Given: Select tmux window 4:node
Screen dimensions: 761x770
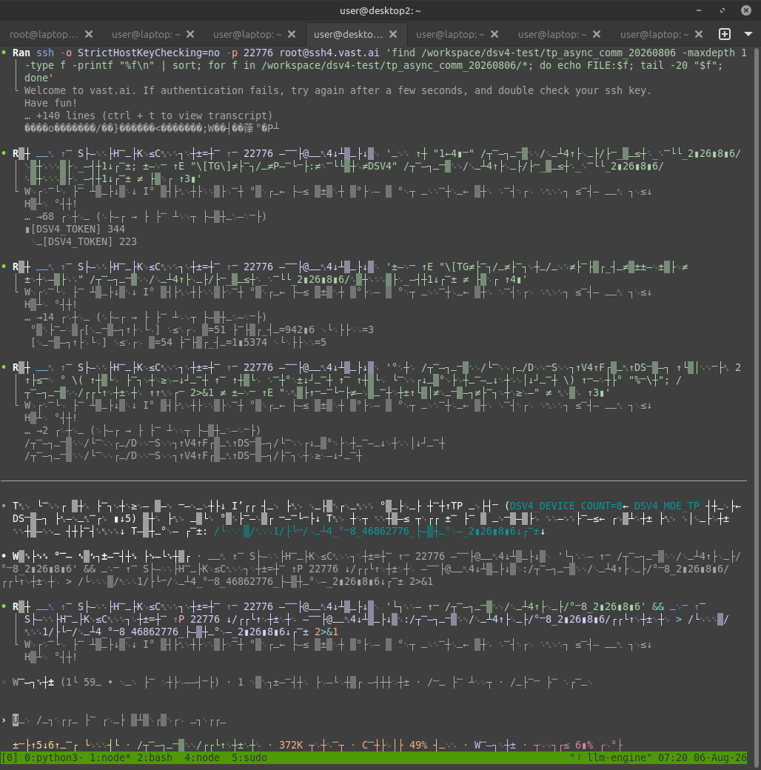Looking at the screenshot, I should [x=202, y=757].
